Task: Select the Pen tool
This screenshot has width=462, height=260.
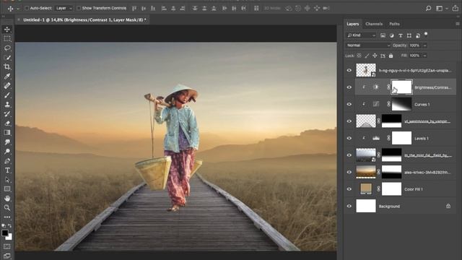Action: 7,161
